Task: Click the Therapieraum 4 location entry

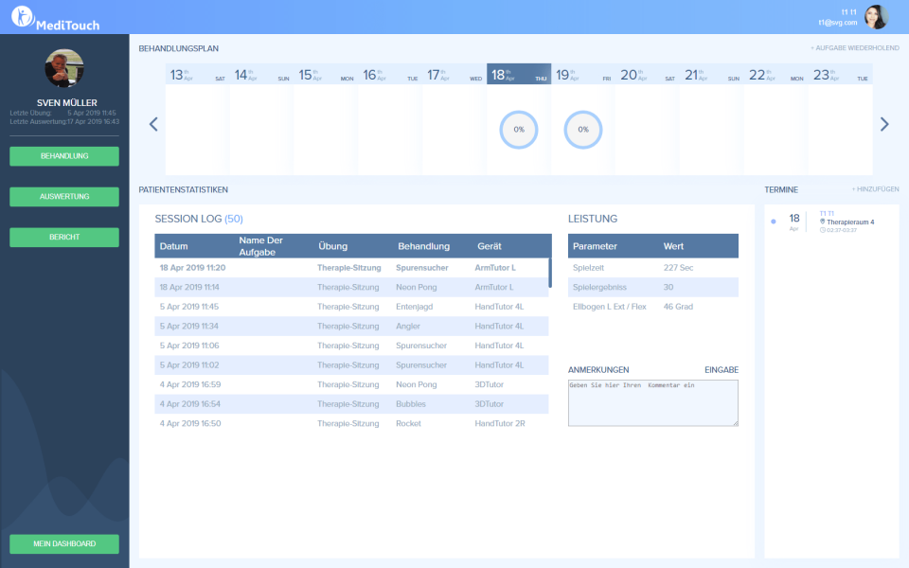Action: pyautogui.click(x=849, y=222)
